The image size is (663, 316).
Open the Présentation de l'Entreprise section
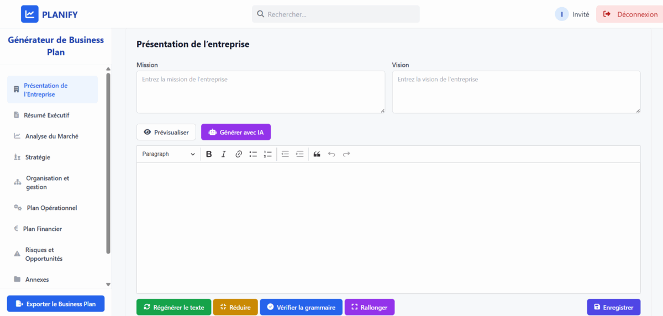click(52, 89)
